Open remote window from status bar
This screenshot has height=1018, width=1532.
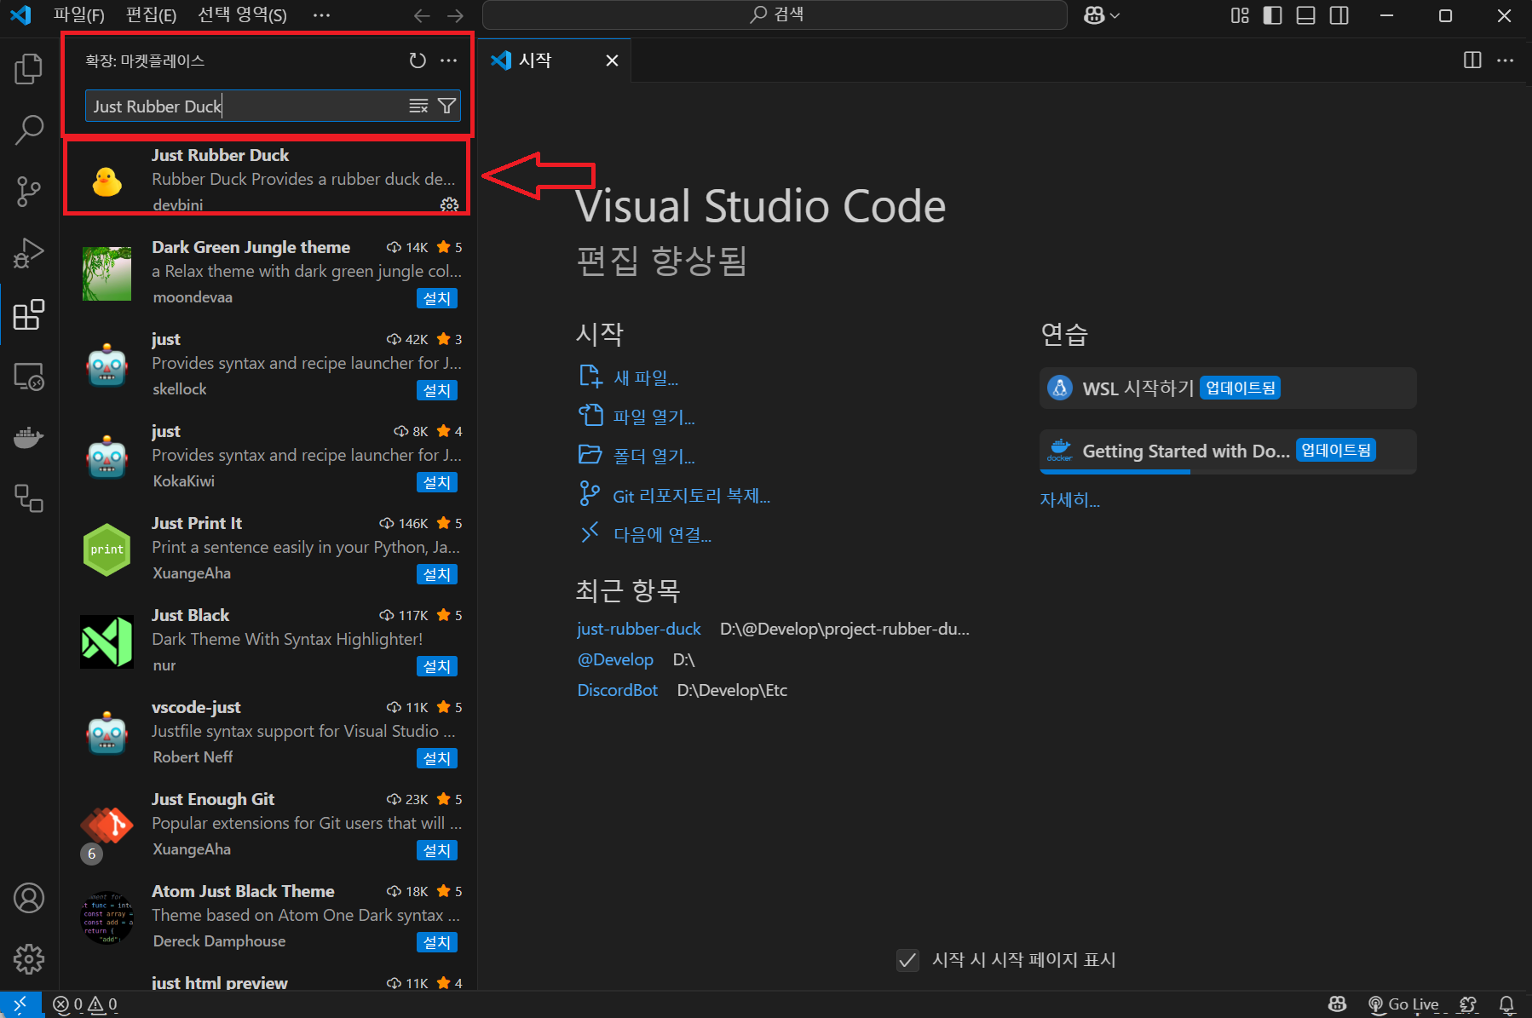pos(20,1004)
